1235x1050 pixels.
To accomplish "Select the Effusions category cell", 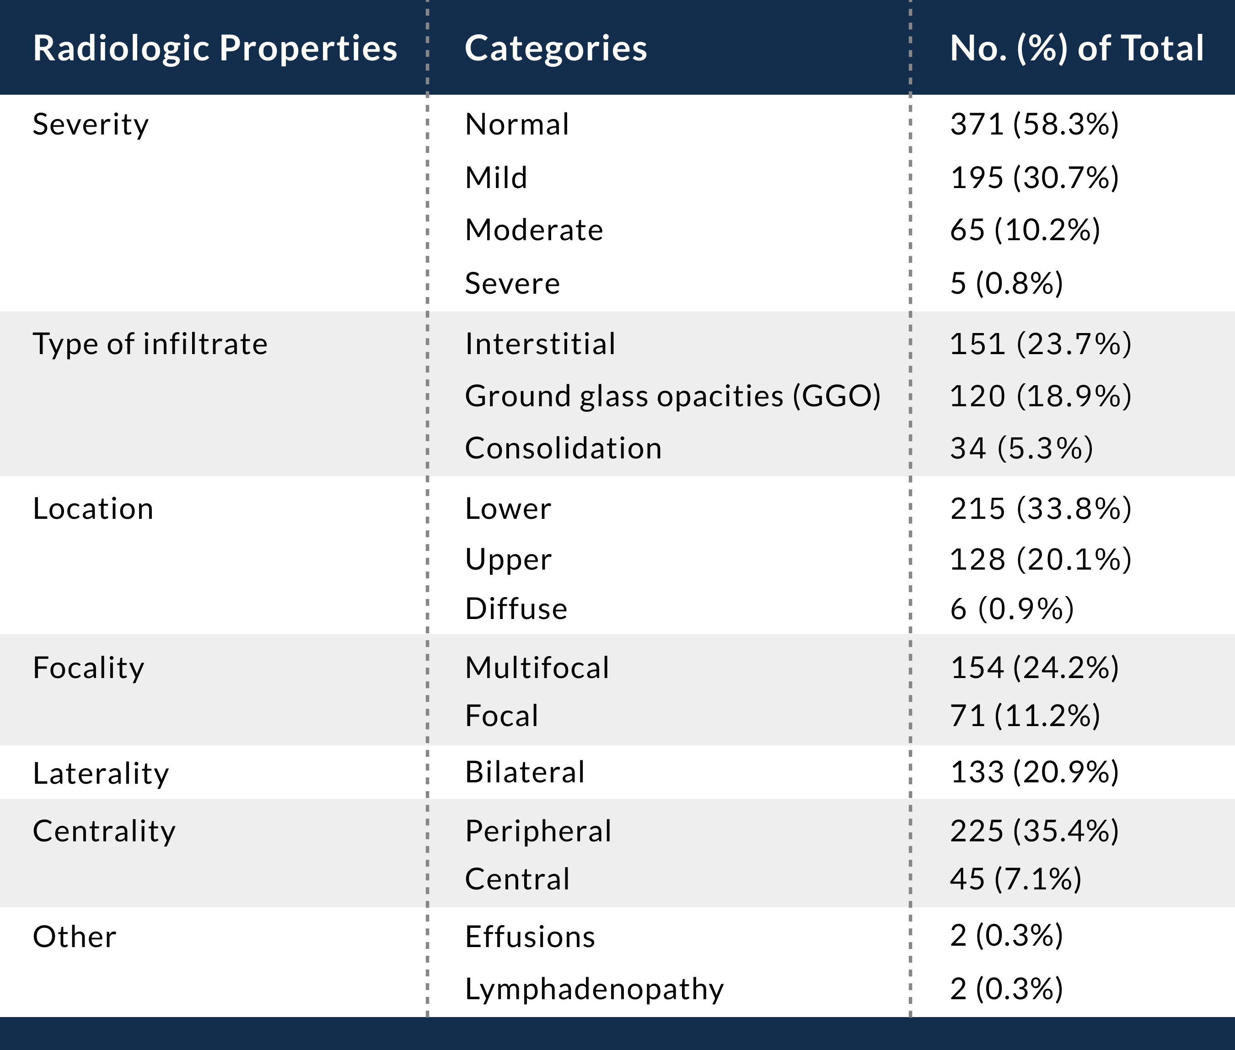I will 530,937.
